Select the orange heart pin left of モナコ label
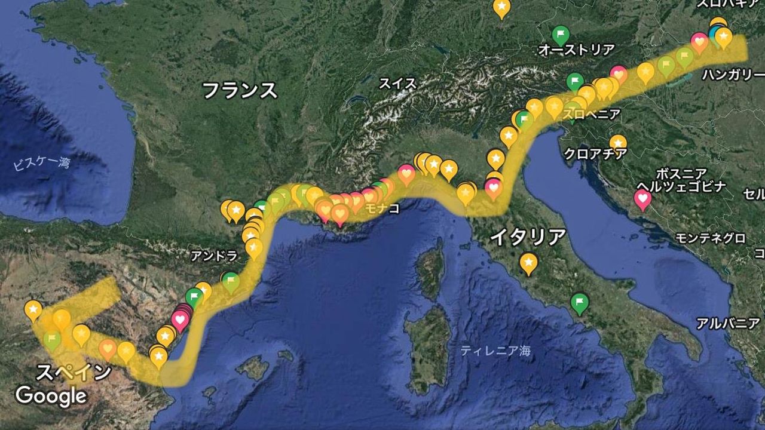This screenshot has height=430, width=765. [340, 214]
